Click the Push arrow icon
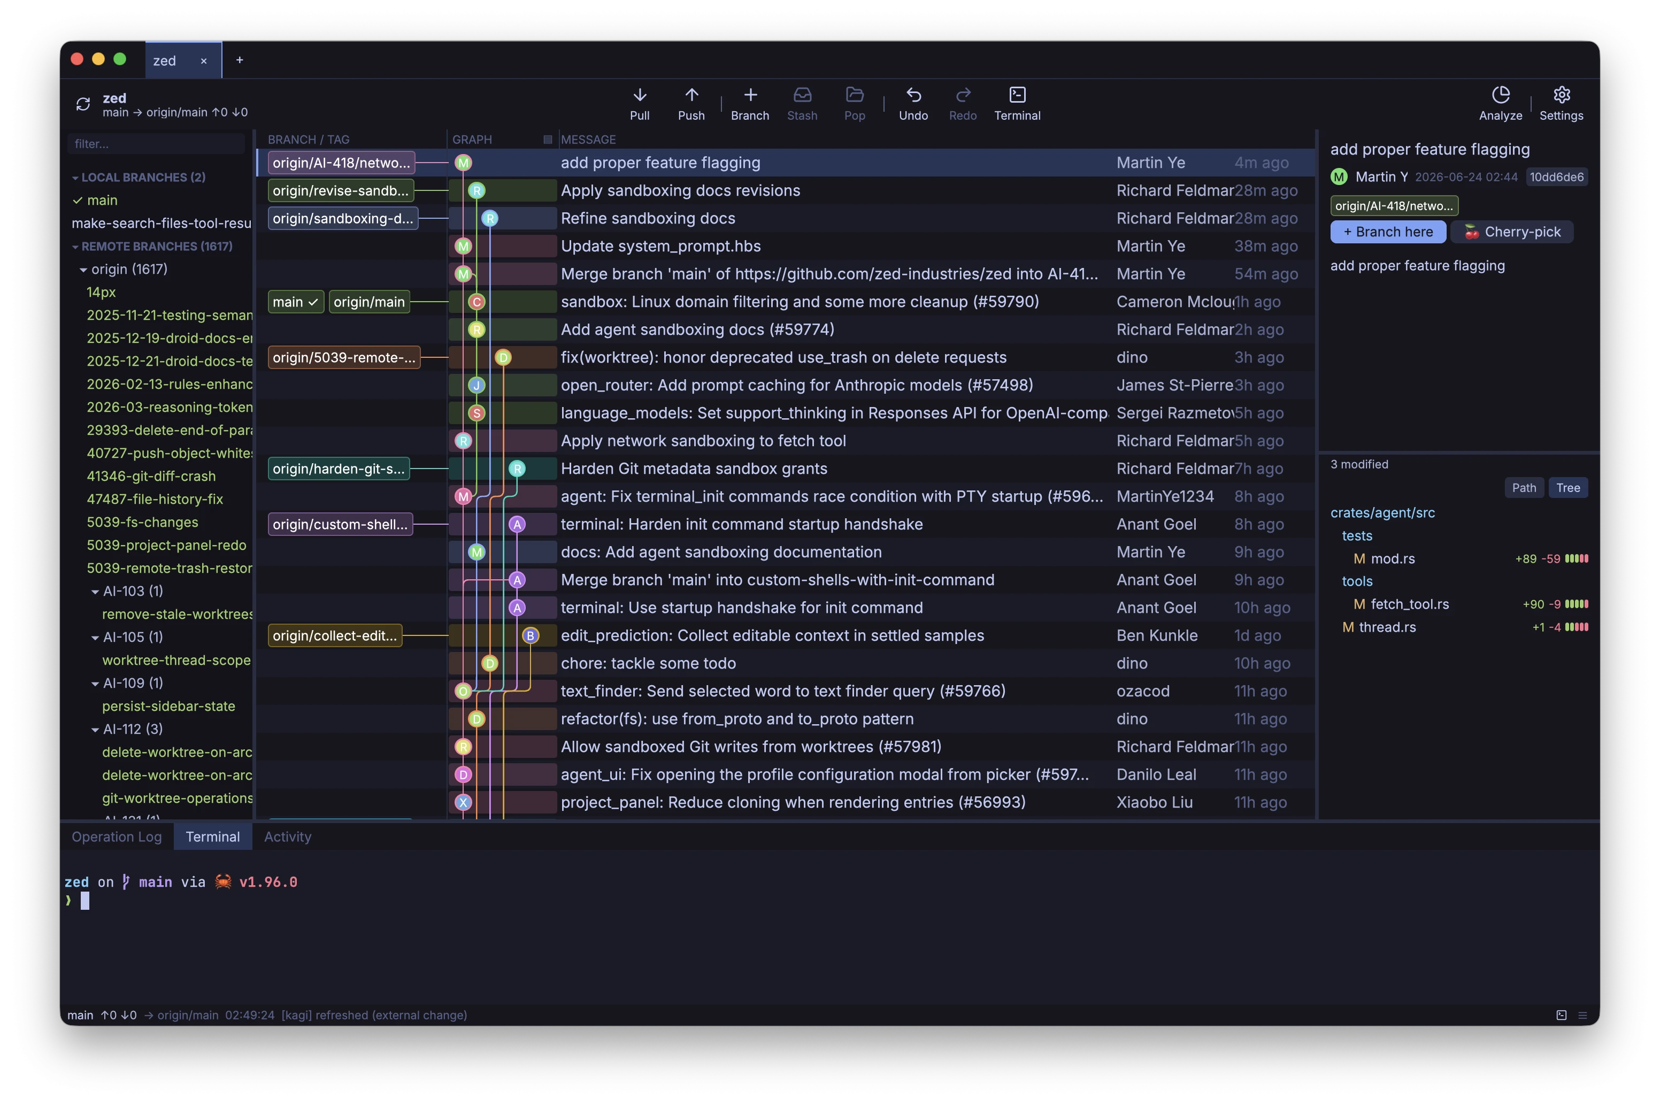Screen dimensions: 1660x1105 tap(691, 95)
